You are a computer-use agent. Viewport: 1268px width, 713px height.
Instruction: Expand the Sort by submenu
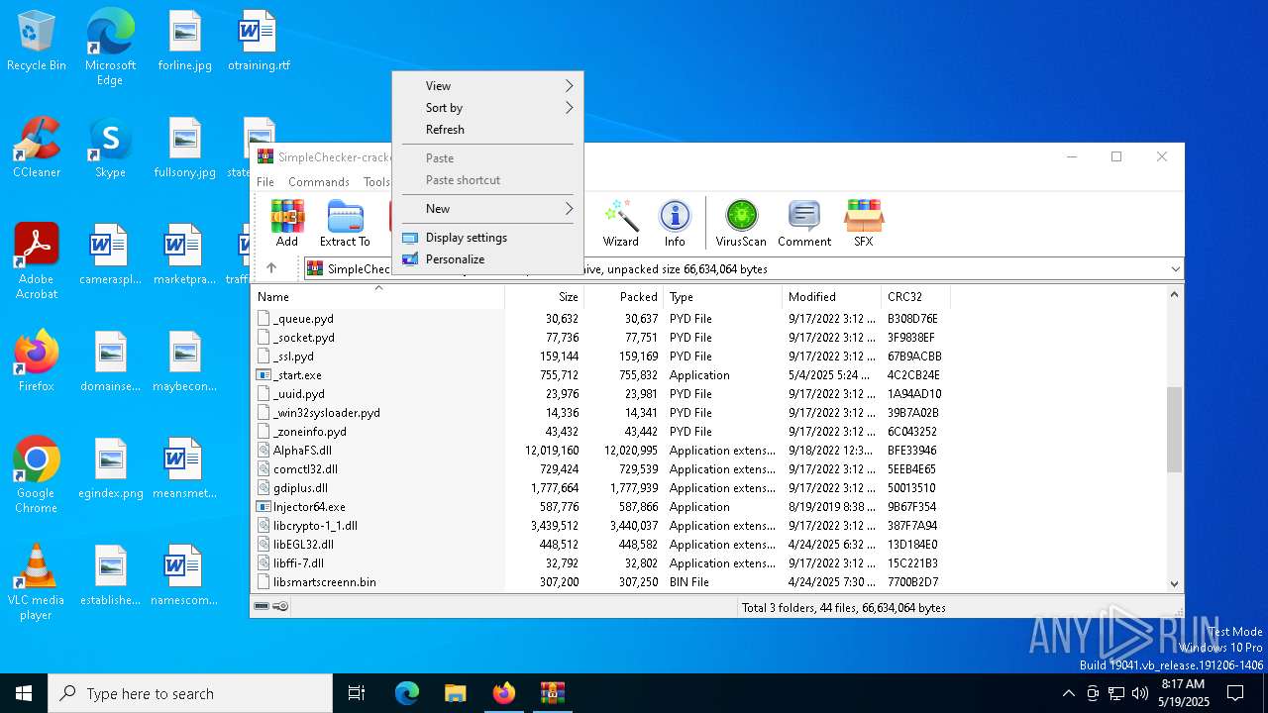[x=487, y=108]
